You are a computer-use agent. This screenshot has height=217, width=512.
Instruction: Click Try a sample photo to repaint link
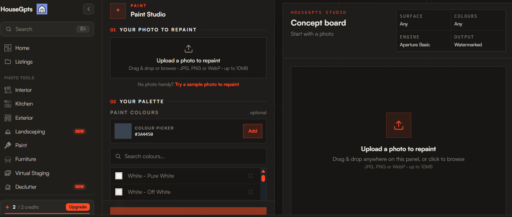pyautogui.click(x=207, y=84)
